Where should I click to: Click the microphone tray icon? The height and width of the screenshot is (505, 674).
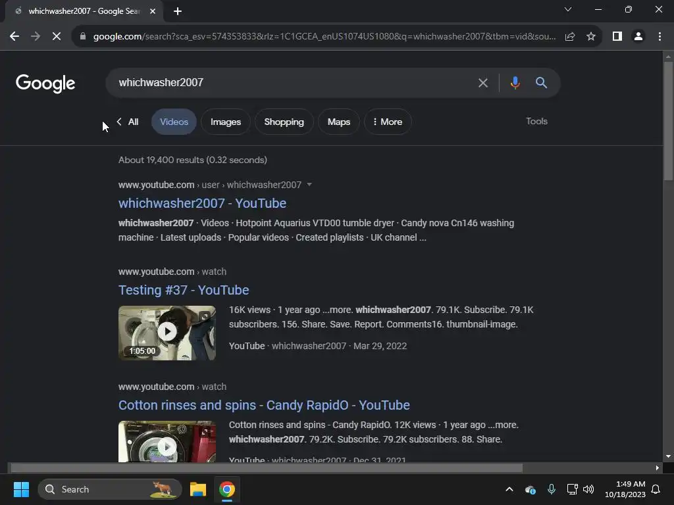coord(552,489)
